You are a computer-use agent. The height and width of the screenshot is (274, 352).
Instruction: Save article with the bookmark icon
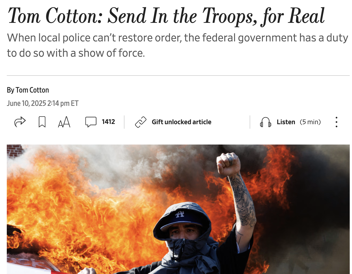[42, 122]
